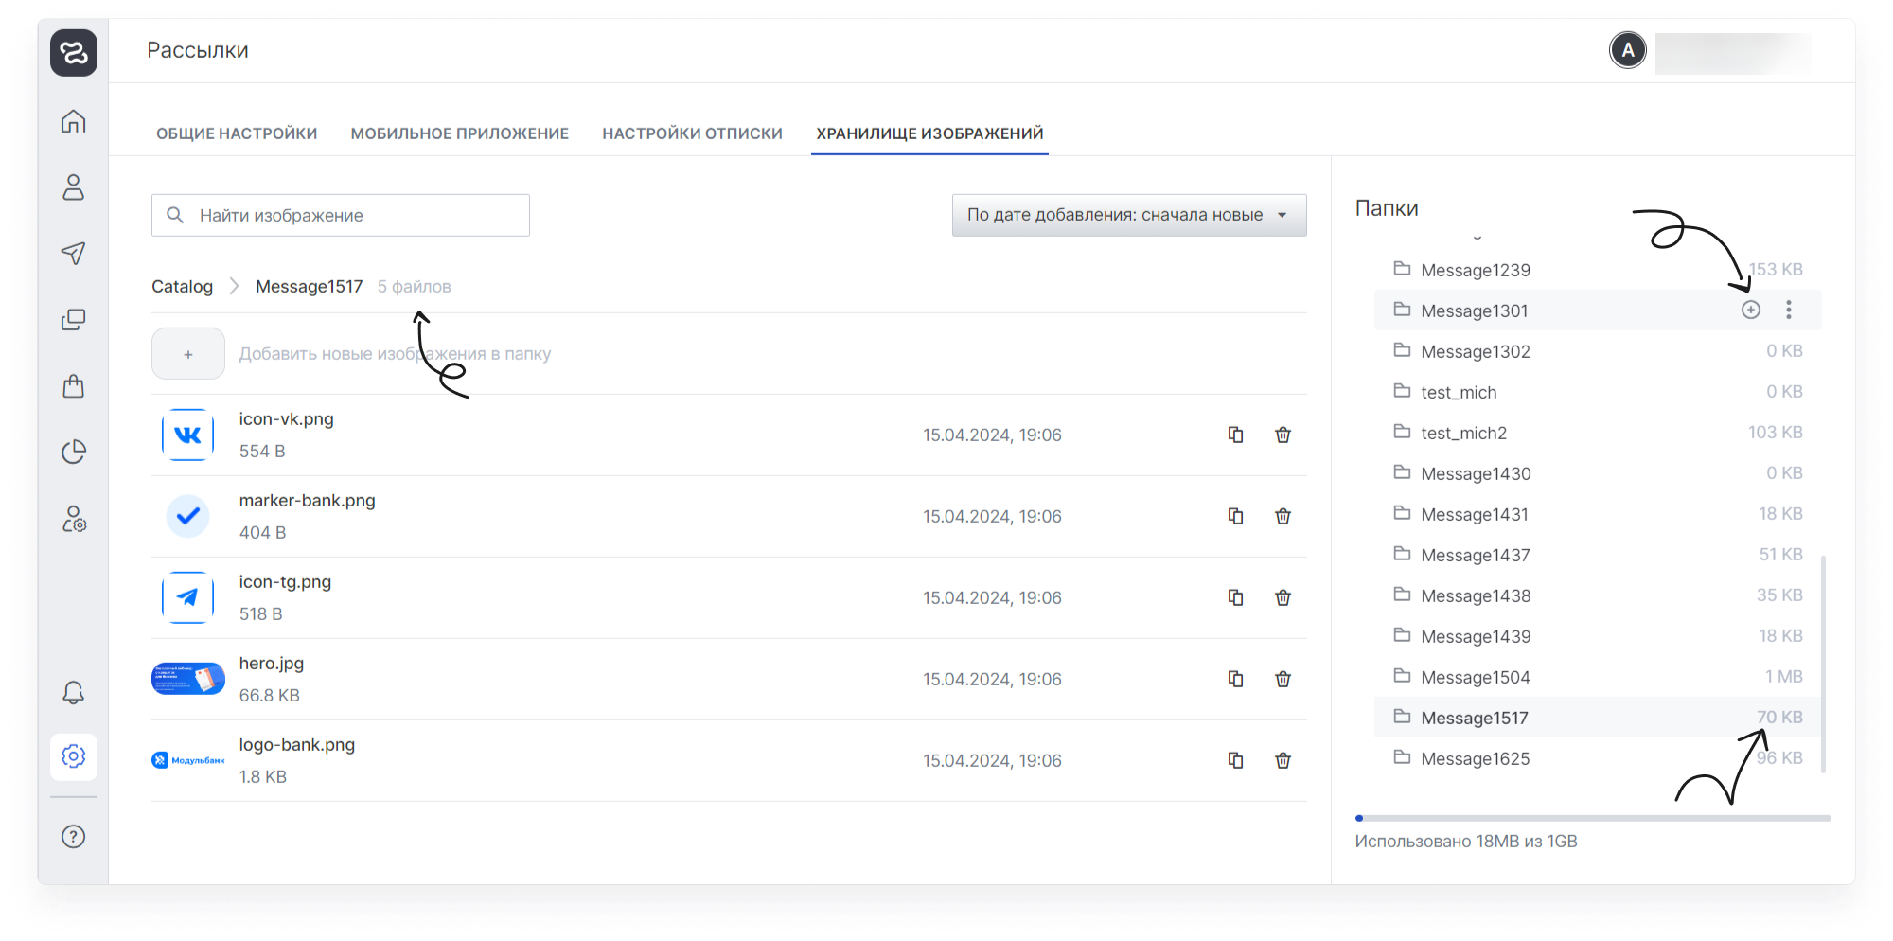Open folder Message1439
The width and height of the screenshot is (1893, 941).
point(1598,636)
